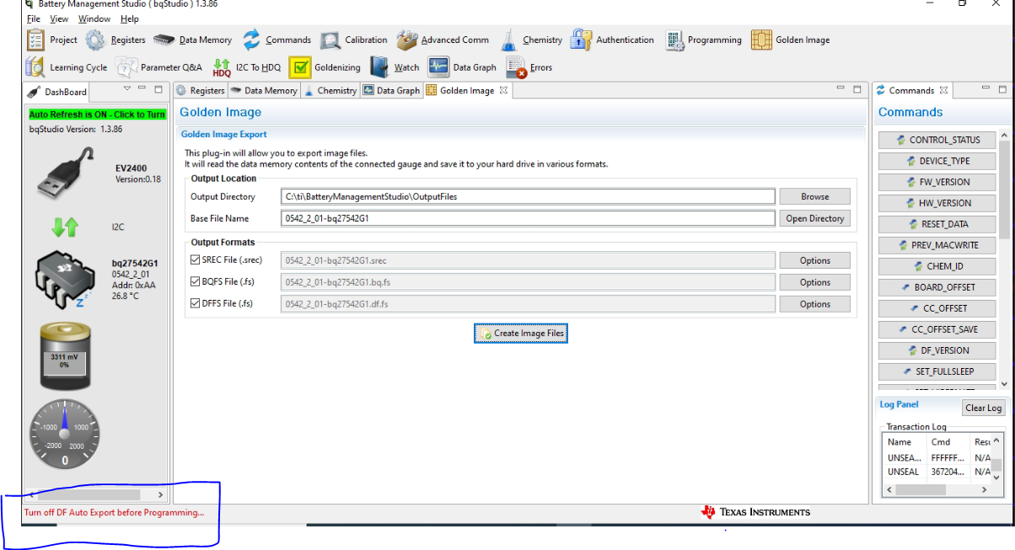Click the DashBoard horizontal scrollbar
1015x550 pixels.
click(97, 495)
